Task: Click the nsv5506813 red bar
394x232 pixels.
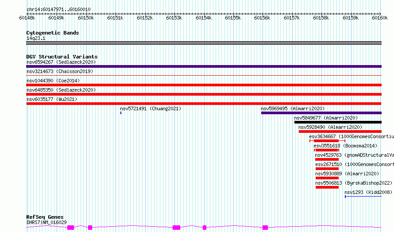Action: (x=327, y=187)
